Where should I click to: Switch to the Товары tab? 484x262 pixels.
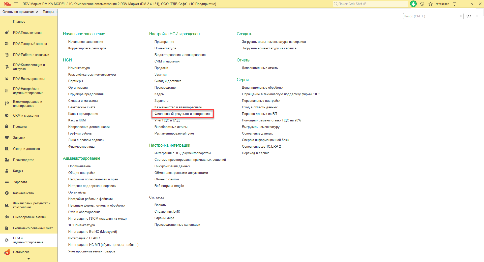click(50, 12)
